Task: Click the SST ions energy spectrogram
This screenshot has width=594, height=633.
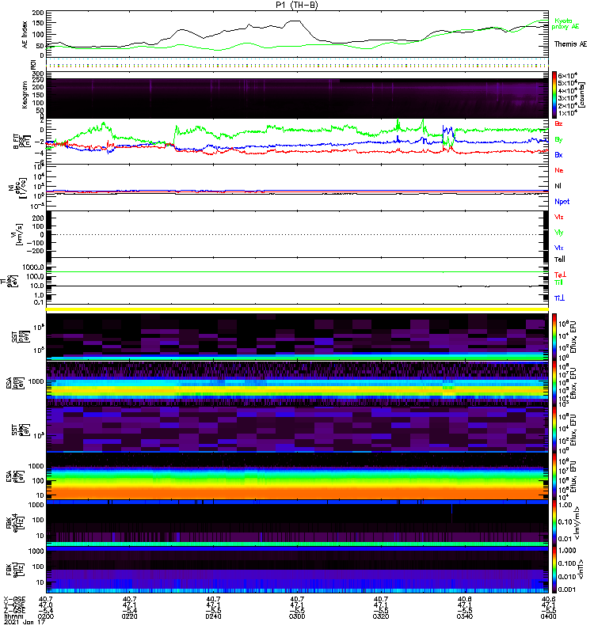Action: pyautogui.click(x=297, y=337)
